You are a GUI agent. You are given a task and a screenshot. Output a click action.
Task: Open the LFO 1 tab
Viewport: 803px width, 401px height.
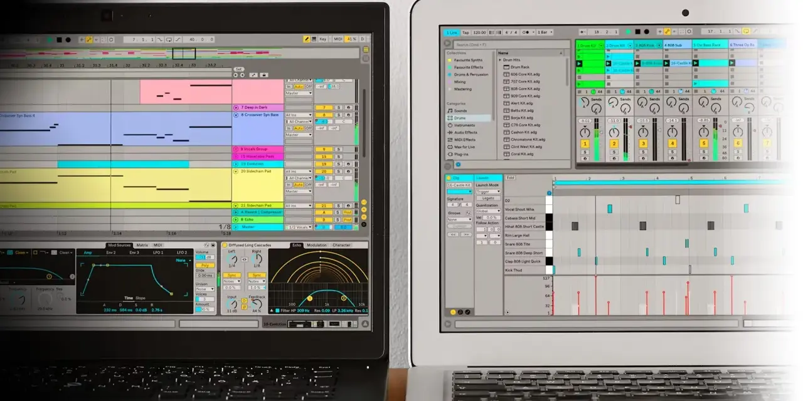(157, 252)
